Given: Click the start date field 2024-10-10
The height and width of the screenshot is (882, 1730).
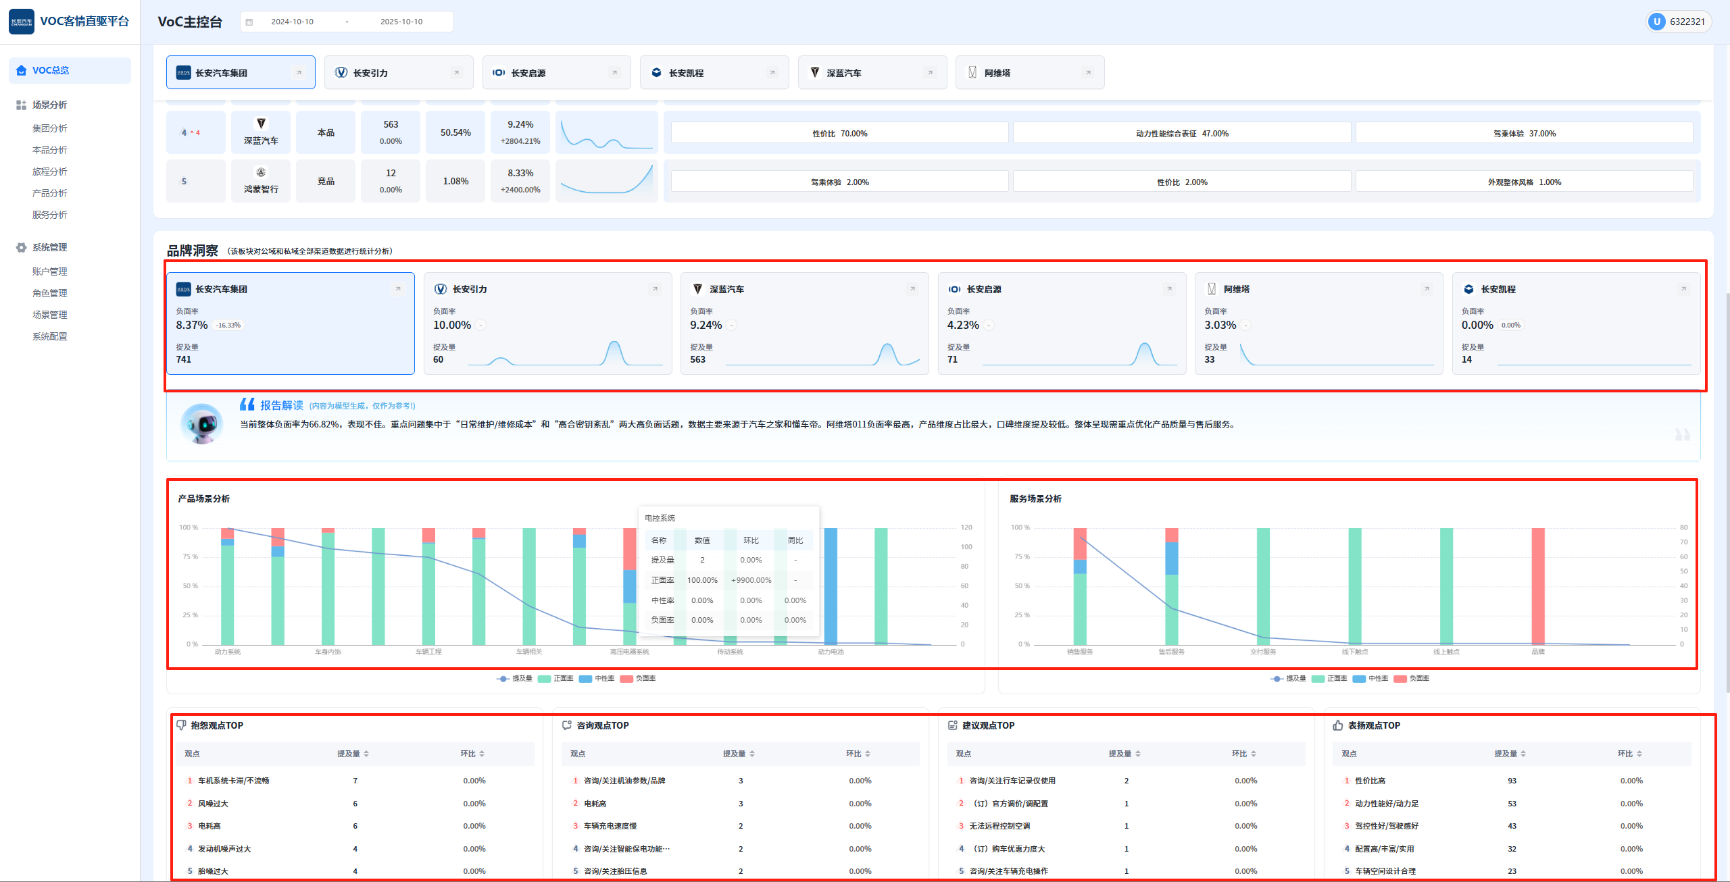Looking at the screenshot, I should (x=292, y=22).
